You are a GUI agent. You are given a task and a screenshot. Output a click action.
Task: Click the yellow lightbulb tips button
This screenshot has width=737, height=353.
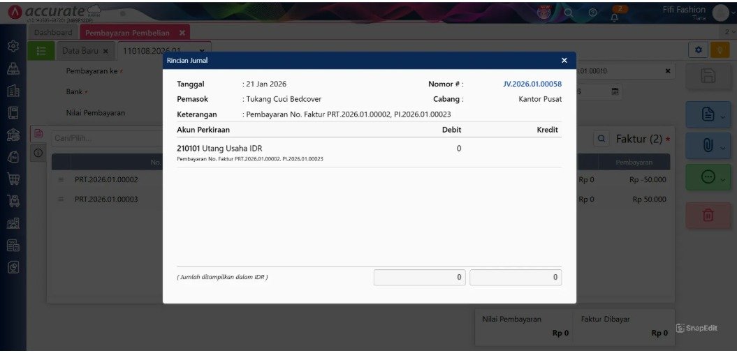(720, 50)
